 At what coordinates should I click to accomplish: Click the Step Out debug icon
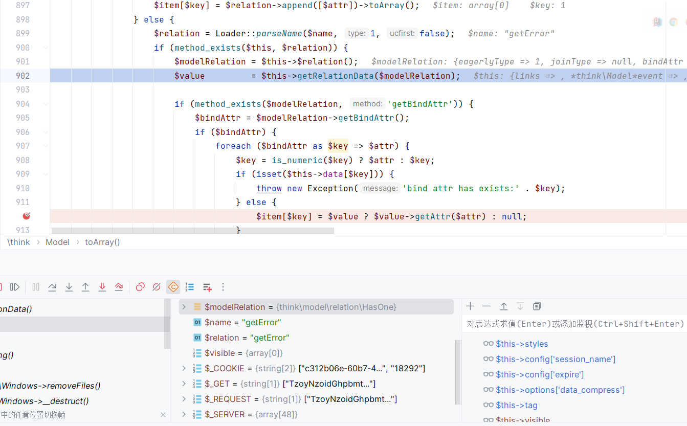click(85, 287)
